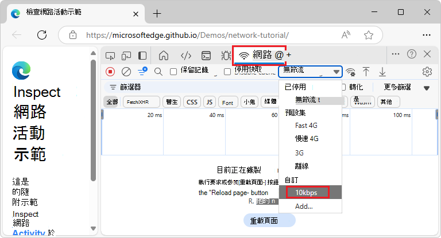Filter requests by 醫生 type
Screen dimensions: 441x238
point(172,102)
